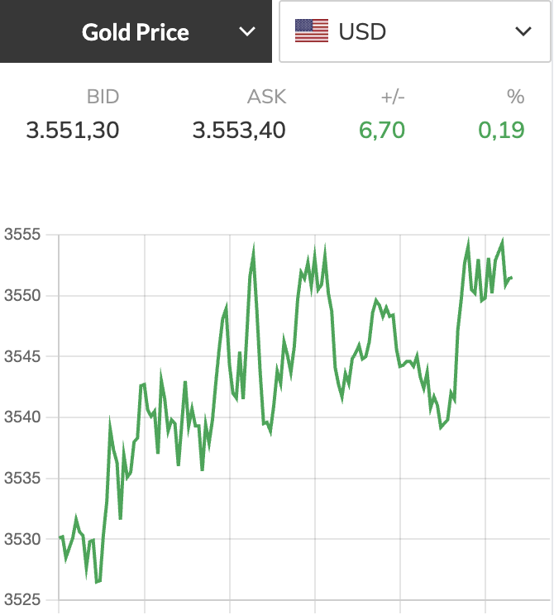The image size is (554, 615).
Task: Click the +/- change header
Action: (x=393, y=97)
